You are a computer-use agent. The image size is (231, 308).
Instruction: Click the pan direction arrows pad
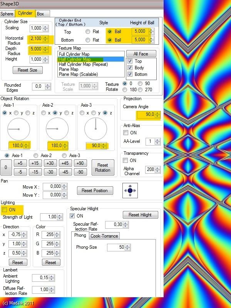(130, 191)
